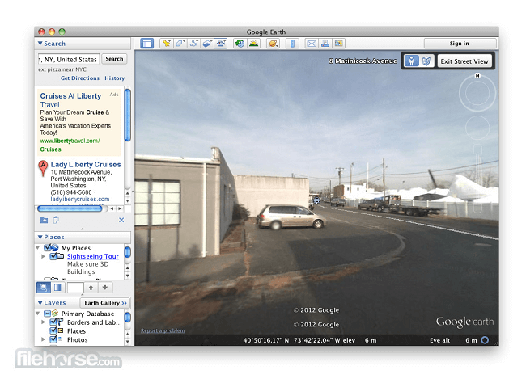Uncheck the Sightseeing Tour checkbox
Image resolution: width=526 pixels, height=383 pixels.
(x=53, y=256)
